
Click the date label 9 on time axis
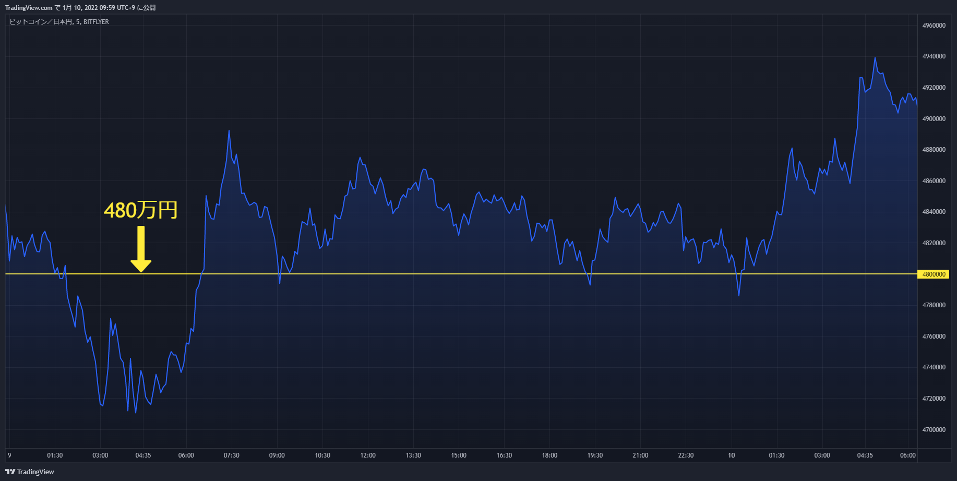(x=9, y=455)
